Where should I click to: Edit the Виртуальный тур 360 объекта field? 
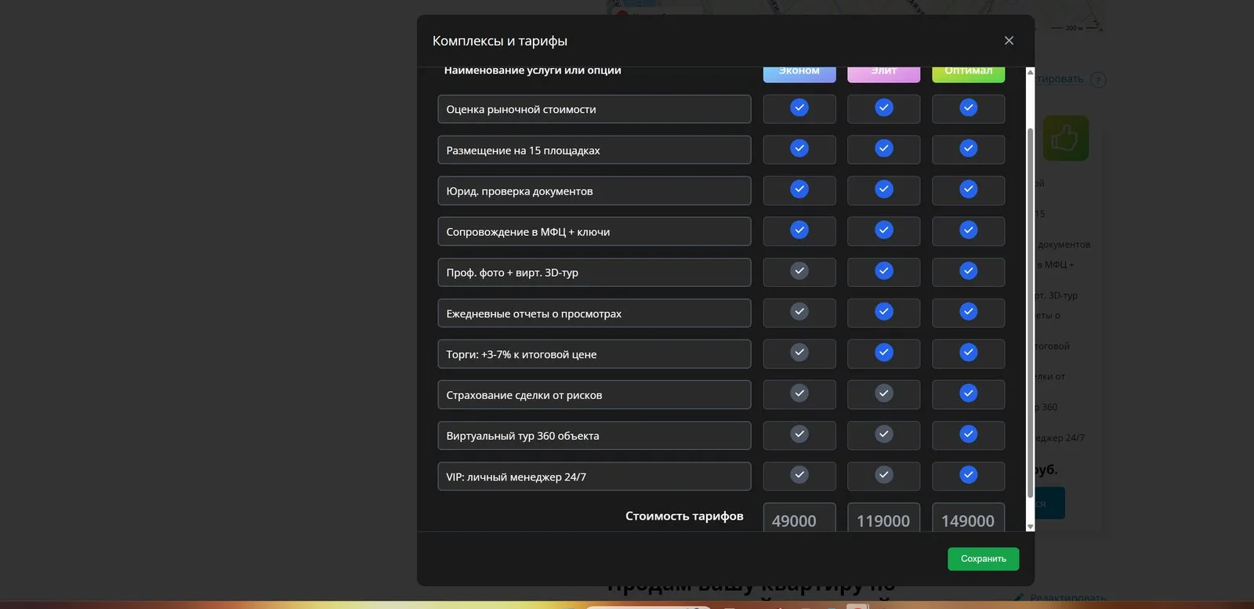pos(594,435)
